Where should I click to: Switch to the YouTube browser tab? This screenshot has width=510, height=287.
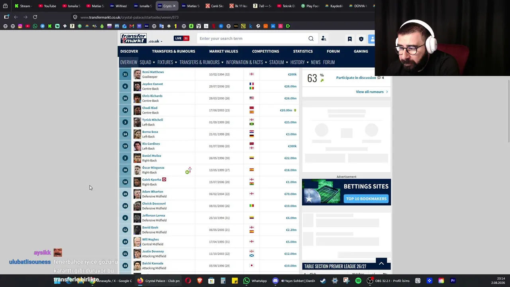[47, 6]
